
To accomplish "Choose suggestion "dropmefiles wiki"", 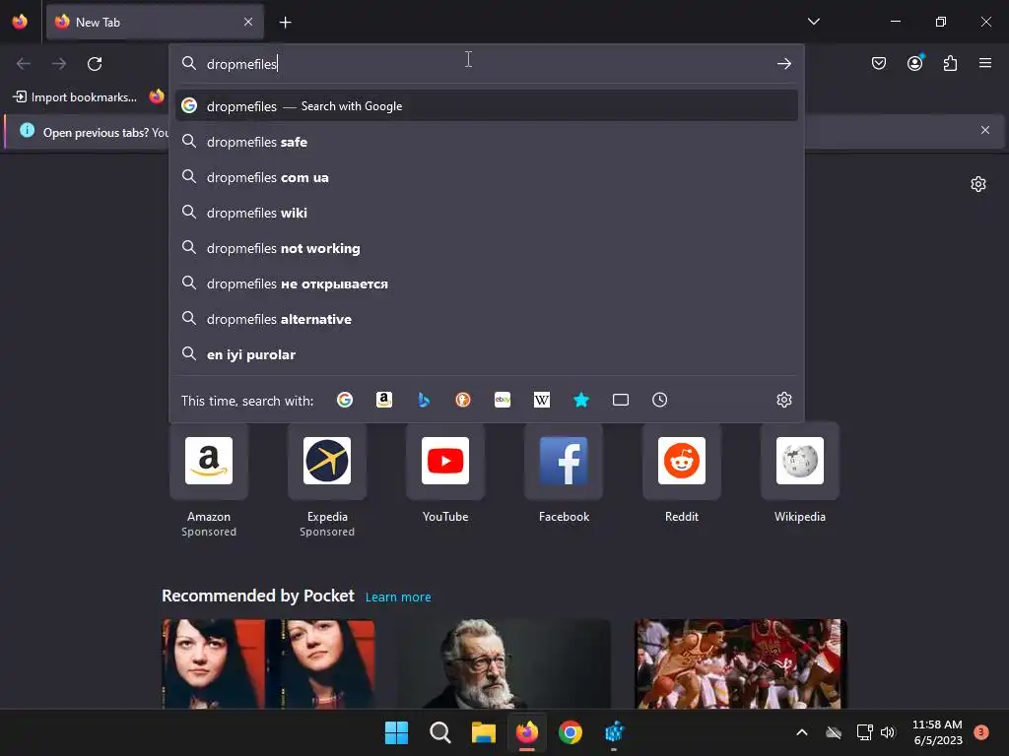I will point(487,213).
